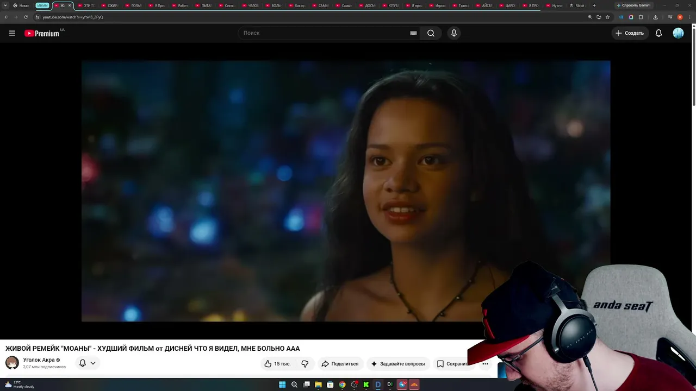Open Task View on the taskbar
Image resolution: width=696 pixels, height=391 pixels.
307,384
